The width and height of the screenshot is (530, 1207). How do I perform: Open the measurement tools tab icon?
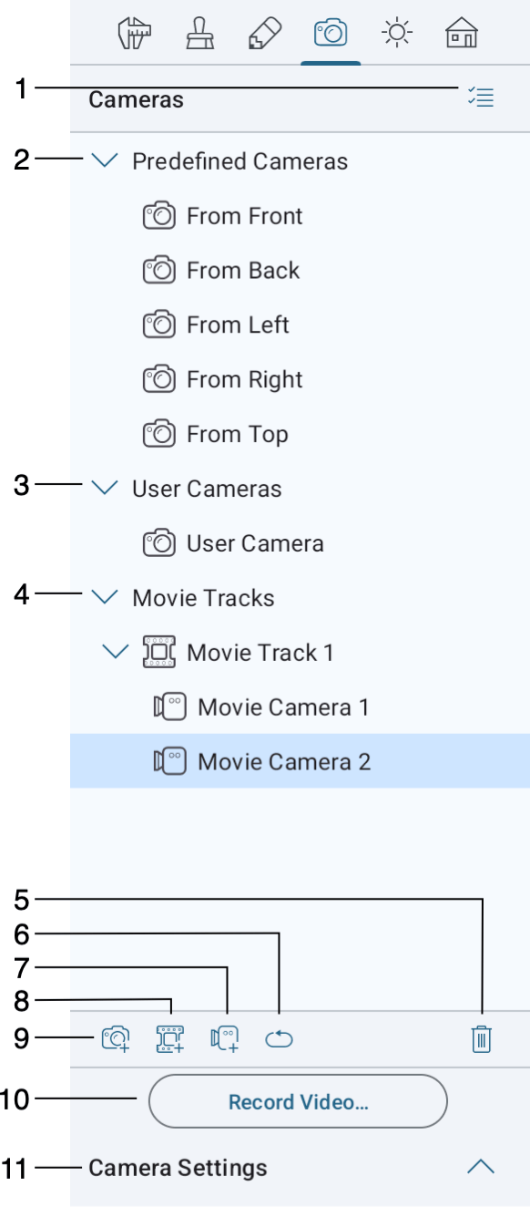tap(135, 35)
